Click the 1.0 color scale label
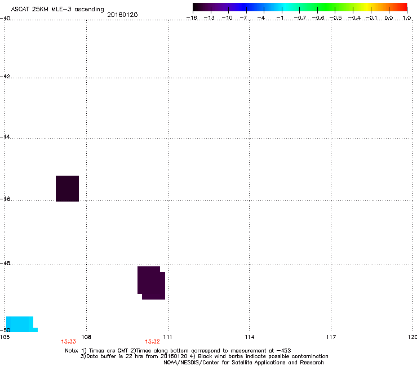The height and width of the screenshot is (366, 417). point(407,18)
